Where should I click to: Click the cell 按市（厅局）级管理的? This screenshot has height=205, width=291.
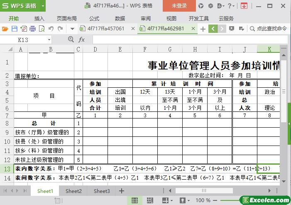44,132
